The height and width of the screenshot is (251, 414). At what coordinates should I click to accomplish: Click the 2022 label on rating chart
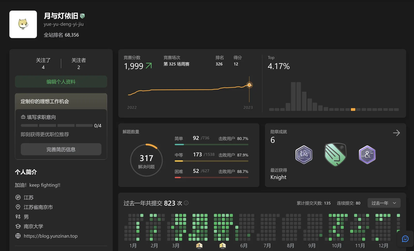point(132,107)
